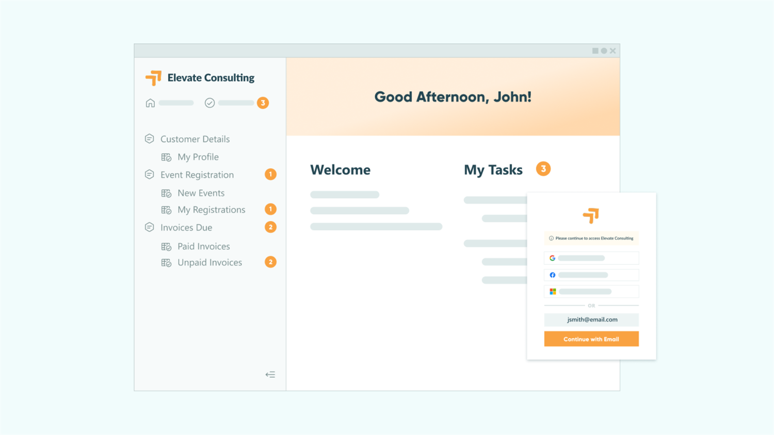Expand the Event Registration section

point(149,175)
